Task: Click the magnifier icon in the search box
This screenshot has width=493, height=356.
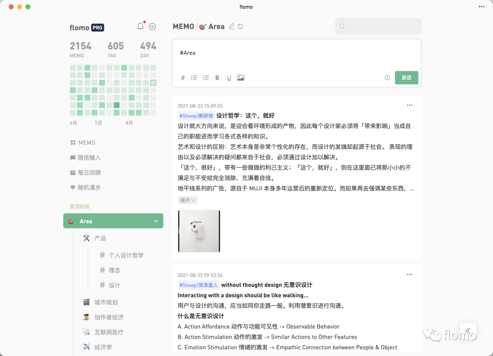Action: point(342,26)
